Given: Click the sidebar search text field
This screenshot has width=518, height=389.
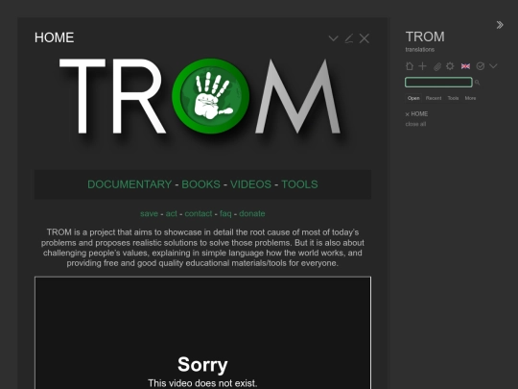Looking at the screenshot, I should pyautogui.click(x=438, y=83).
